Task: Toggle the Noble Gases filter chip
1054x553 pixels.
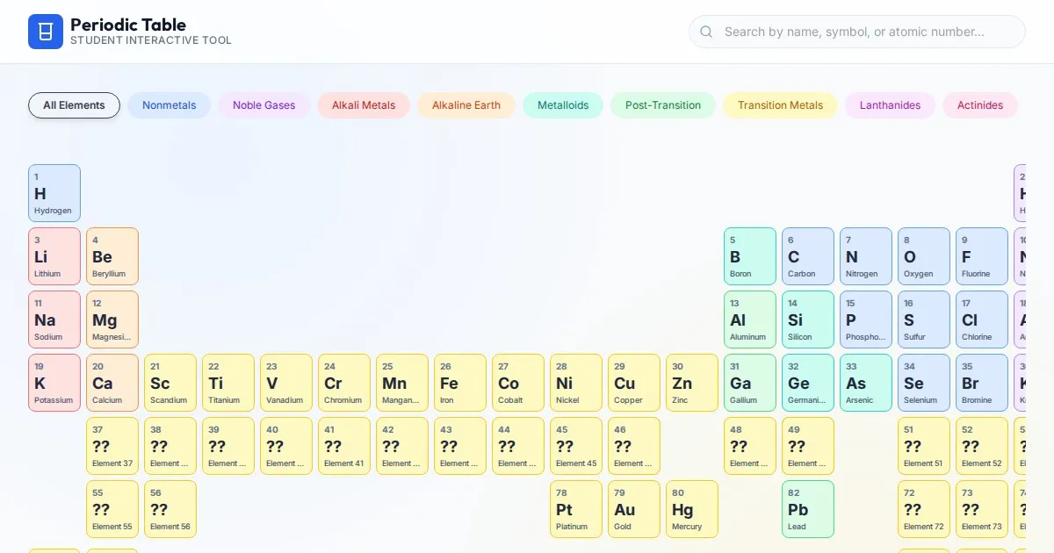Action: click(263, 105)
